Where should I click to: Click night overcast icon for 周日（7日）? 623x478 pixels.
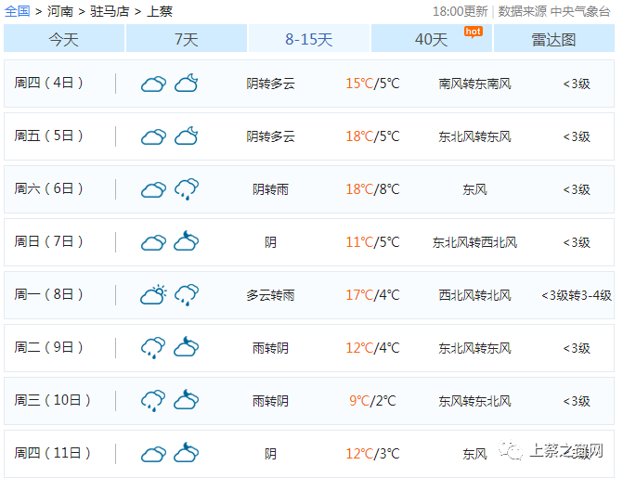click(x=187, y=240)
